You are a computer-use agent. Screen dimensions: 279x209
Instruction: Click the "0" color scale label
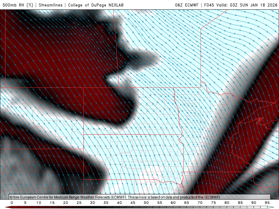click(12, 203)
